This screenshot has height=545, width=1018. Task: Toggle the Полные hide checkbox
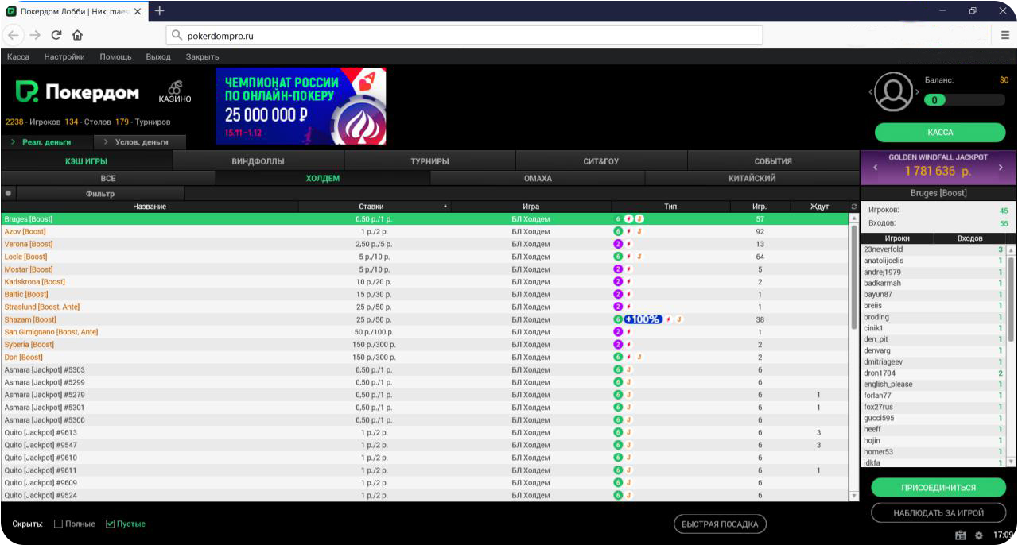pos(59,524)
